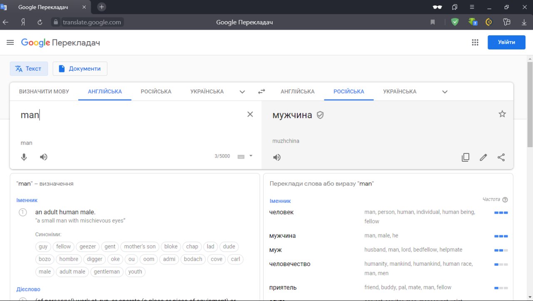This screenshot has width=533, height=301.
Task: Click the synonym chip "guy"
Action: click(43, 247)
